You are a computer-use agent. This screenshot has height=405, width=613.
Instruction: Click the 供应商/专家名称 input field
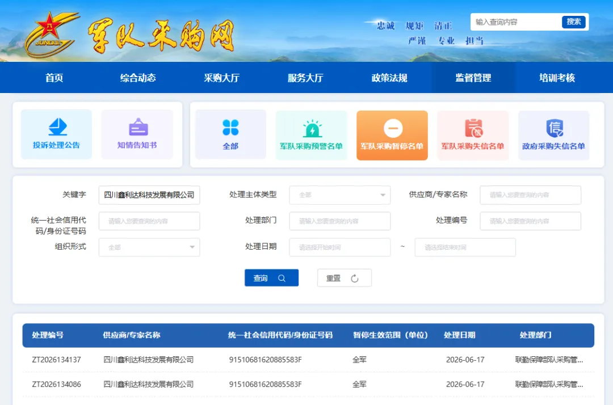tap(531, 195)
